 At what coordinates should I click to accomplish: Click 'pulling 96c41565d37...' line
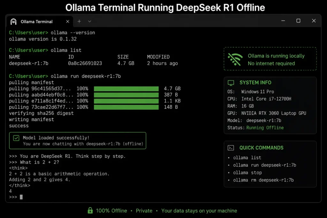(x=40, y=89)
